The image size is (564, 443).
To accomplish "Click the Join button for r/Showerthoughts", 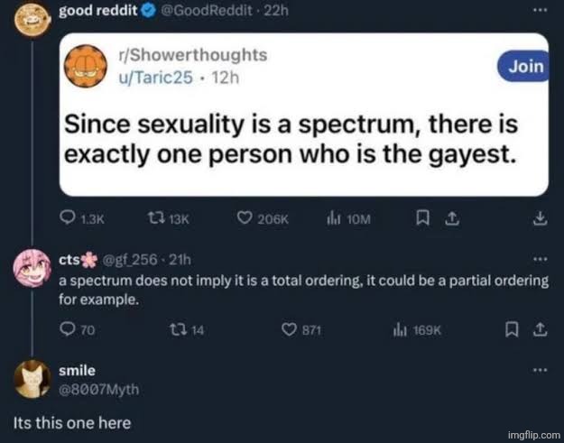I will pos(526,66).
